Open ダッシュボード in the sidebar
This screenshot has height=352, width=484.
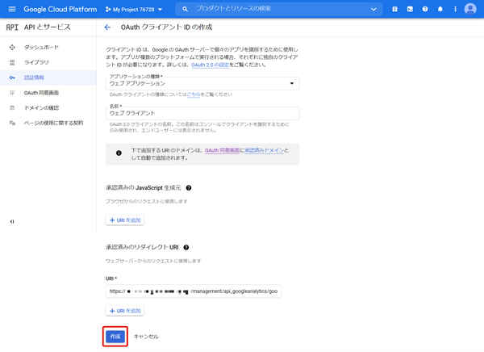pos(41,48)
